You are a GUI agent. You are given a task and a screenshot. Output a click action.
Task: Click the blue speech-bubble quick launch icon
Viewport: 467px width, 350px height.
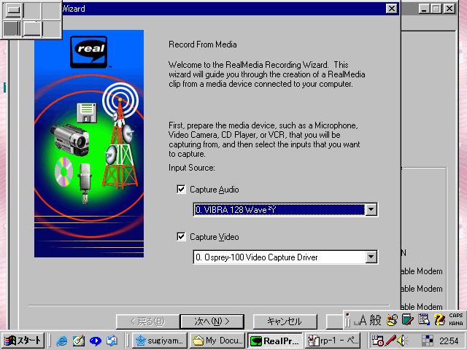pyautogui.click(x=96, y=341)
